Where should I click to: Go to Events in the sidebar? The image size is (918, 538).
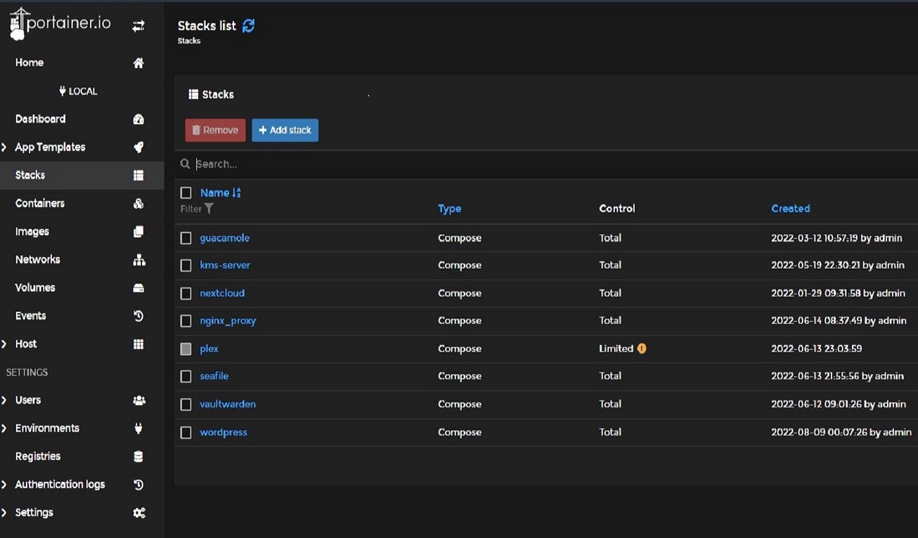pos(30,315)
